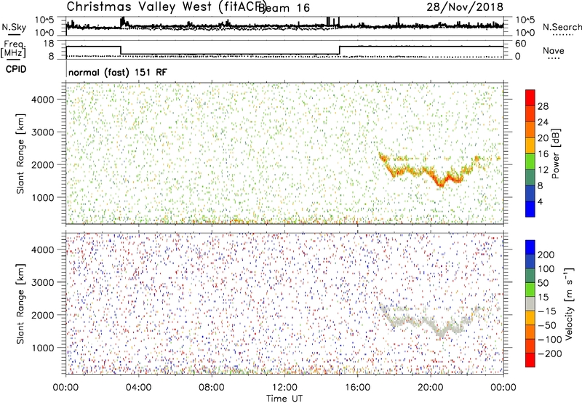Click the 'Nave' legend label
Screen dimensions: 582x403
[553, 50]
